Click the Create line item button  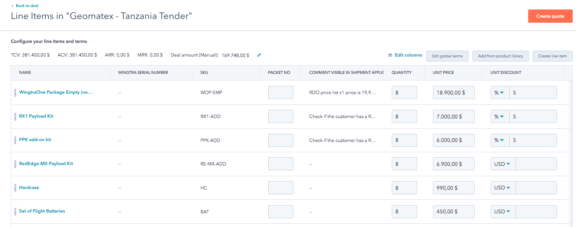tap(552, 56)
